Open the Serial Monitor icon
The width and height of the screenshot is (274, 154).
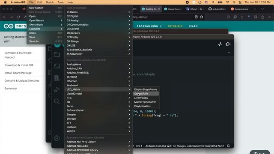[x=228, y=44]
